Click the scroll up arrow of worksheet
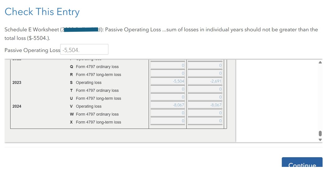Viewport: 328px width, 170px height. (x=320, y=62)
